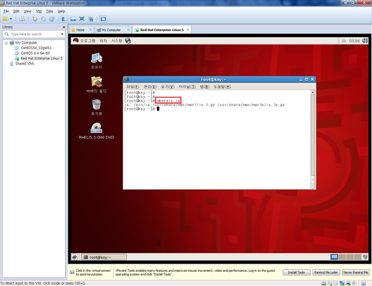Collapse the My Computer tree node
The image size is (372, 286).
click(x=6, y=43)
